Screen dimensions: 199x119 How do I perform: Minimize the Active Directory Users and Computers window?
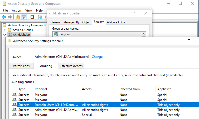tap(168, 3)
